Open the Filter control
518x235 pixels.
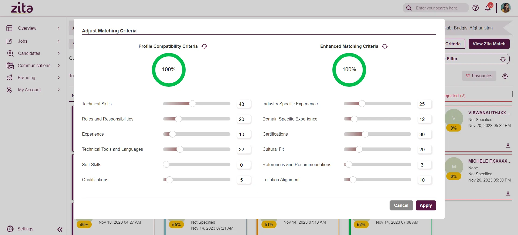(477, 59)
